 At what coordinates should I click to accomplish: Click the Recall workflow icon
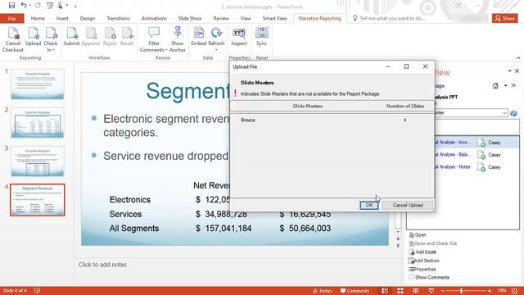point(127,37)
